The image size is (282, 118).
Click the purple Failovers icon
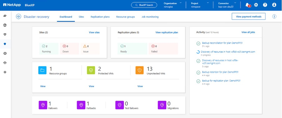click(x=43, y=105)
